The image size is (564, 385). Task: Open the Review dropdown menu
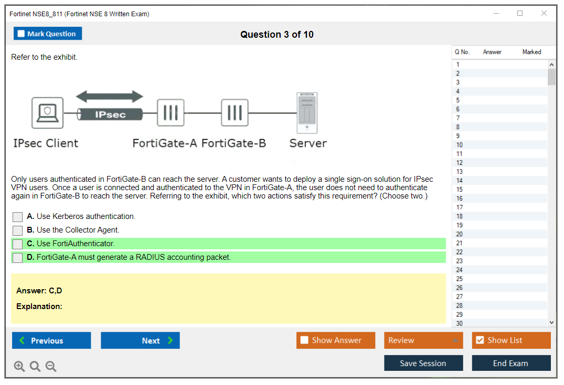423,340
